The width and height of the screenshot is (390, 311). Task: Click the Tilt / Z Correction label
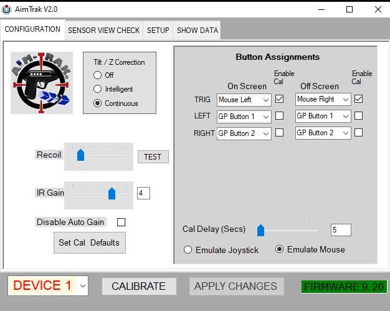tap(119, 62)
